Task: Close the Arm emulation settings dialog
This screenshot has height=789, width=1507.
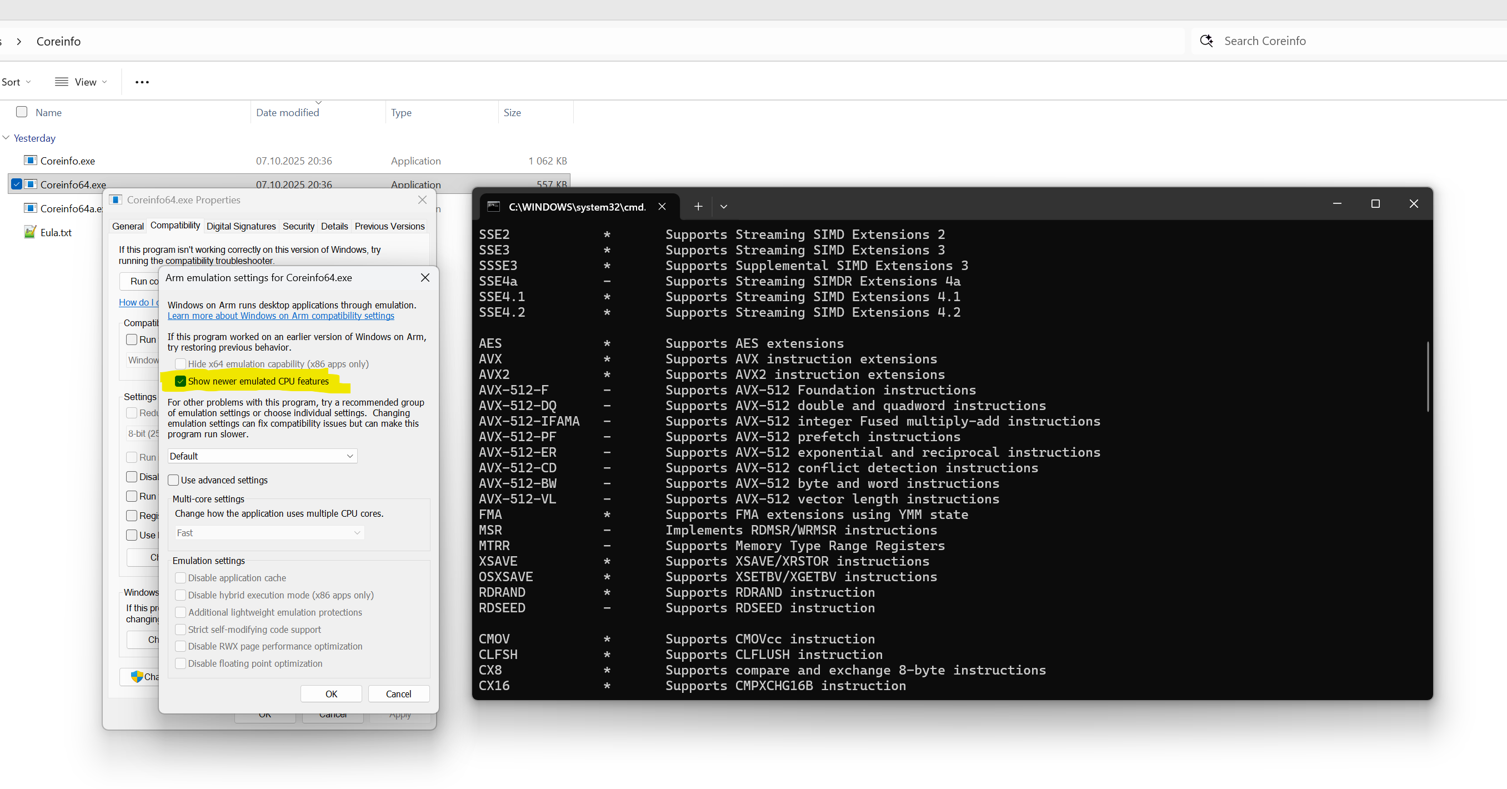Action: [x=425, y=278]
